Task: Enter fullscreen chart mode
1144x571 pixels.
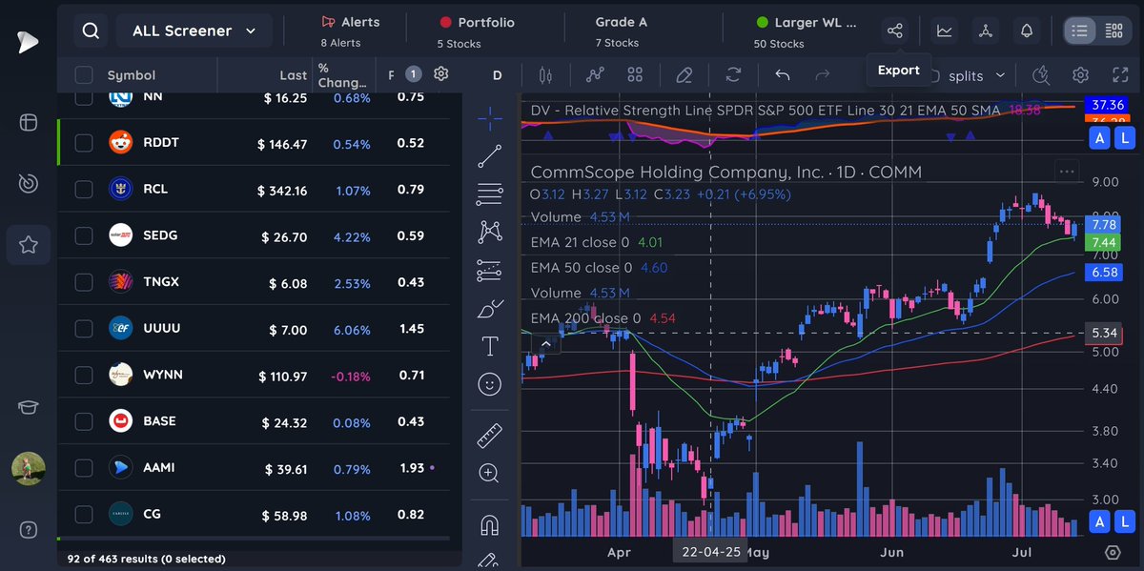Action: pyautogui.click(x=1120, y=74)
